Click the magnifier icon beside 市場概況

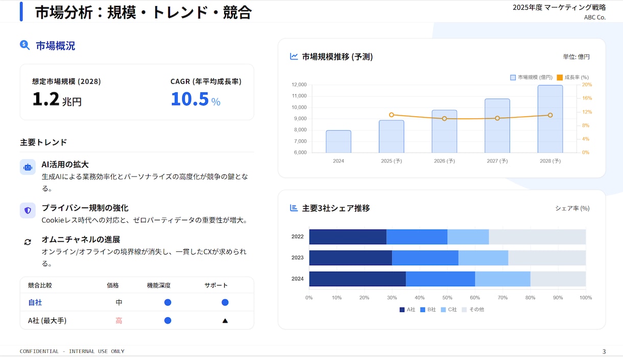click(x=25, y=45)
